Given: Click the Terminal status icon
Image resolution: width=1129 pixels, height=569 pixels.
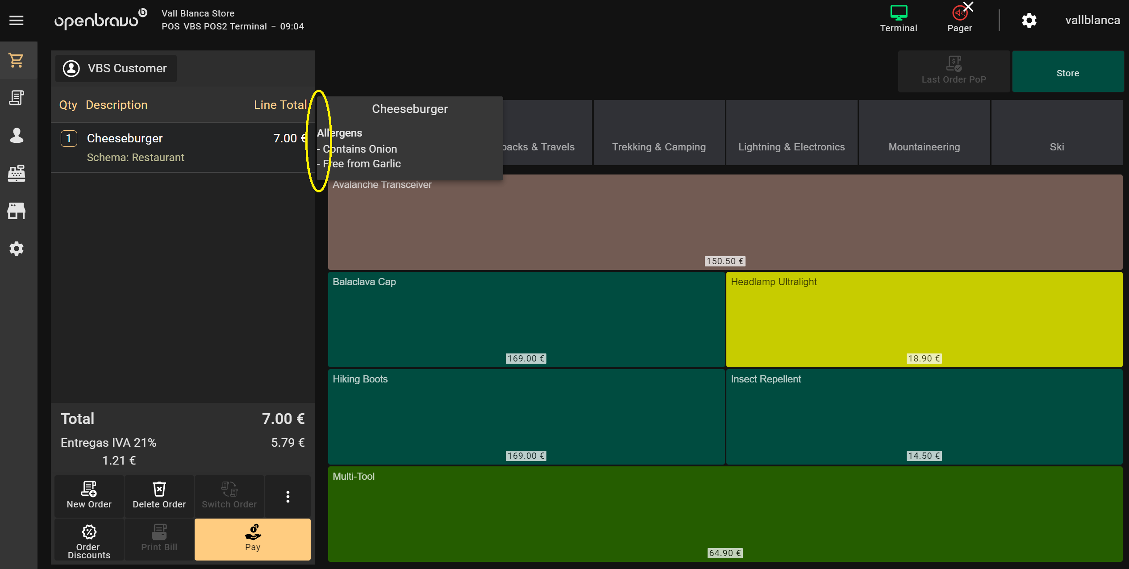Looking at the screenshot, I should coord(898,19).
